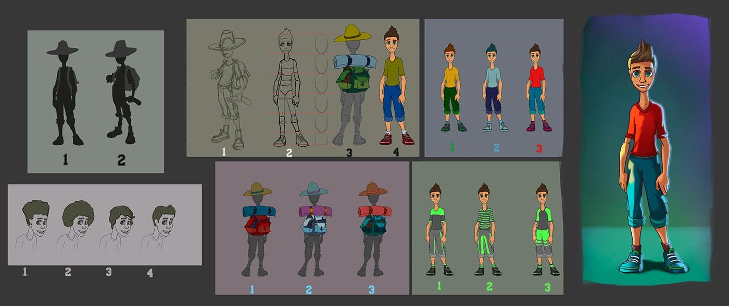The height and width of the screenshot is (306, 729).
Task: Select neon outfit with striped green shirt
Action: click(486, 229)
